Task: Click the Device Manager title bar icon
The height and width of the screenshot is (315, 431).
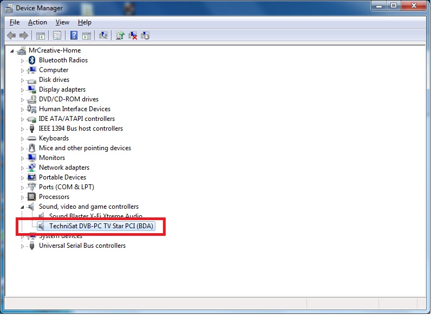Action: point(9,8)
